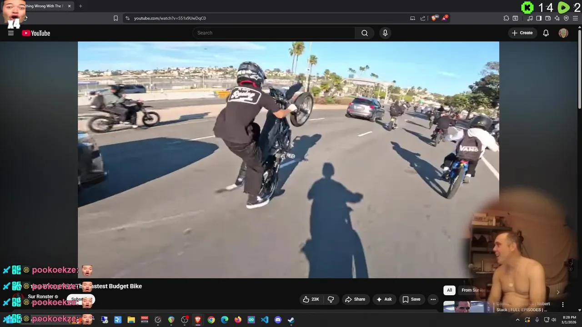Open volume control in system tray
This screenshot has width=582, height=327.
[554, 320]
